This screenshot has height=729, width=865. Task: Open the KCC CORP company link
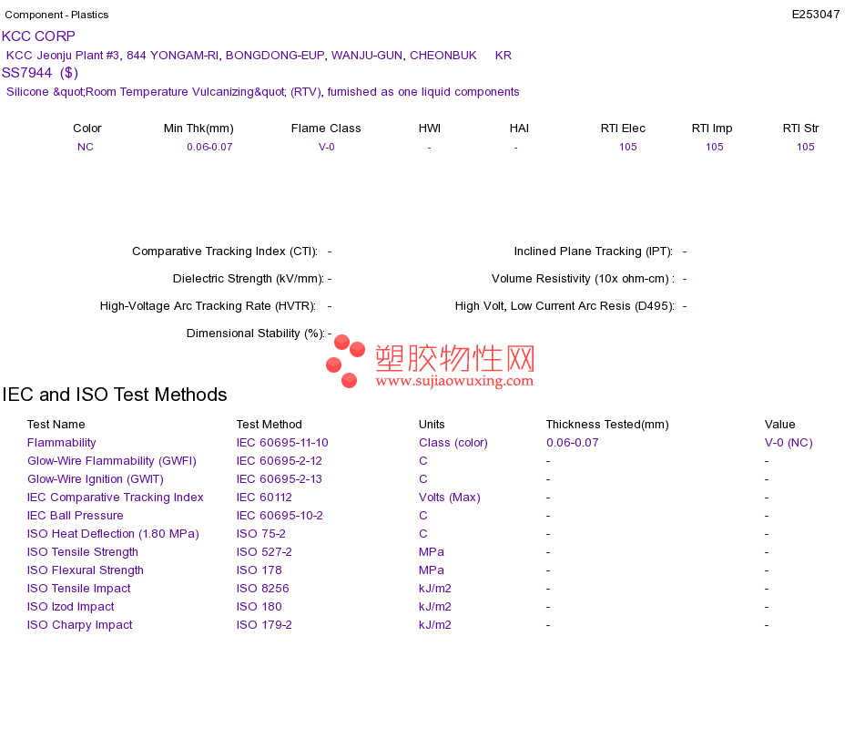pos(38,36)
